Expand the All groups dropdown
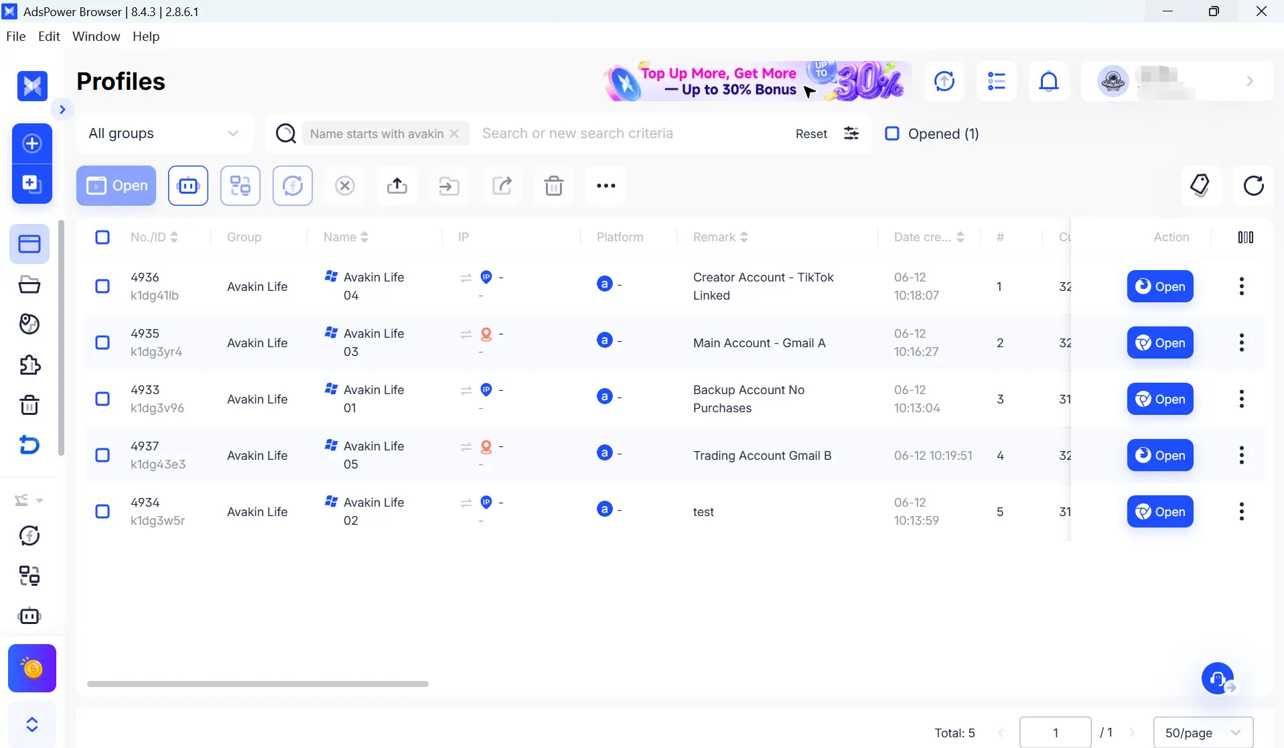Viewport: 1284px width, 748px height. (164, 133)
